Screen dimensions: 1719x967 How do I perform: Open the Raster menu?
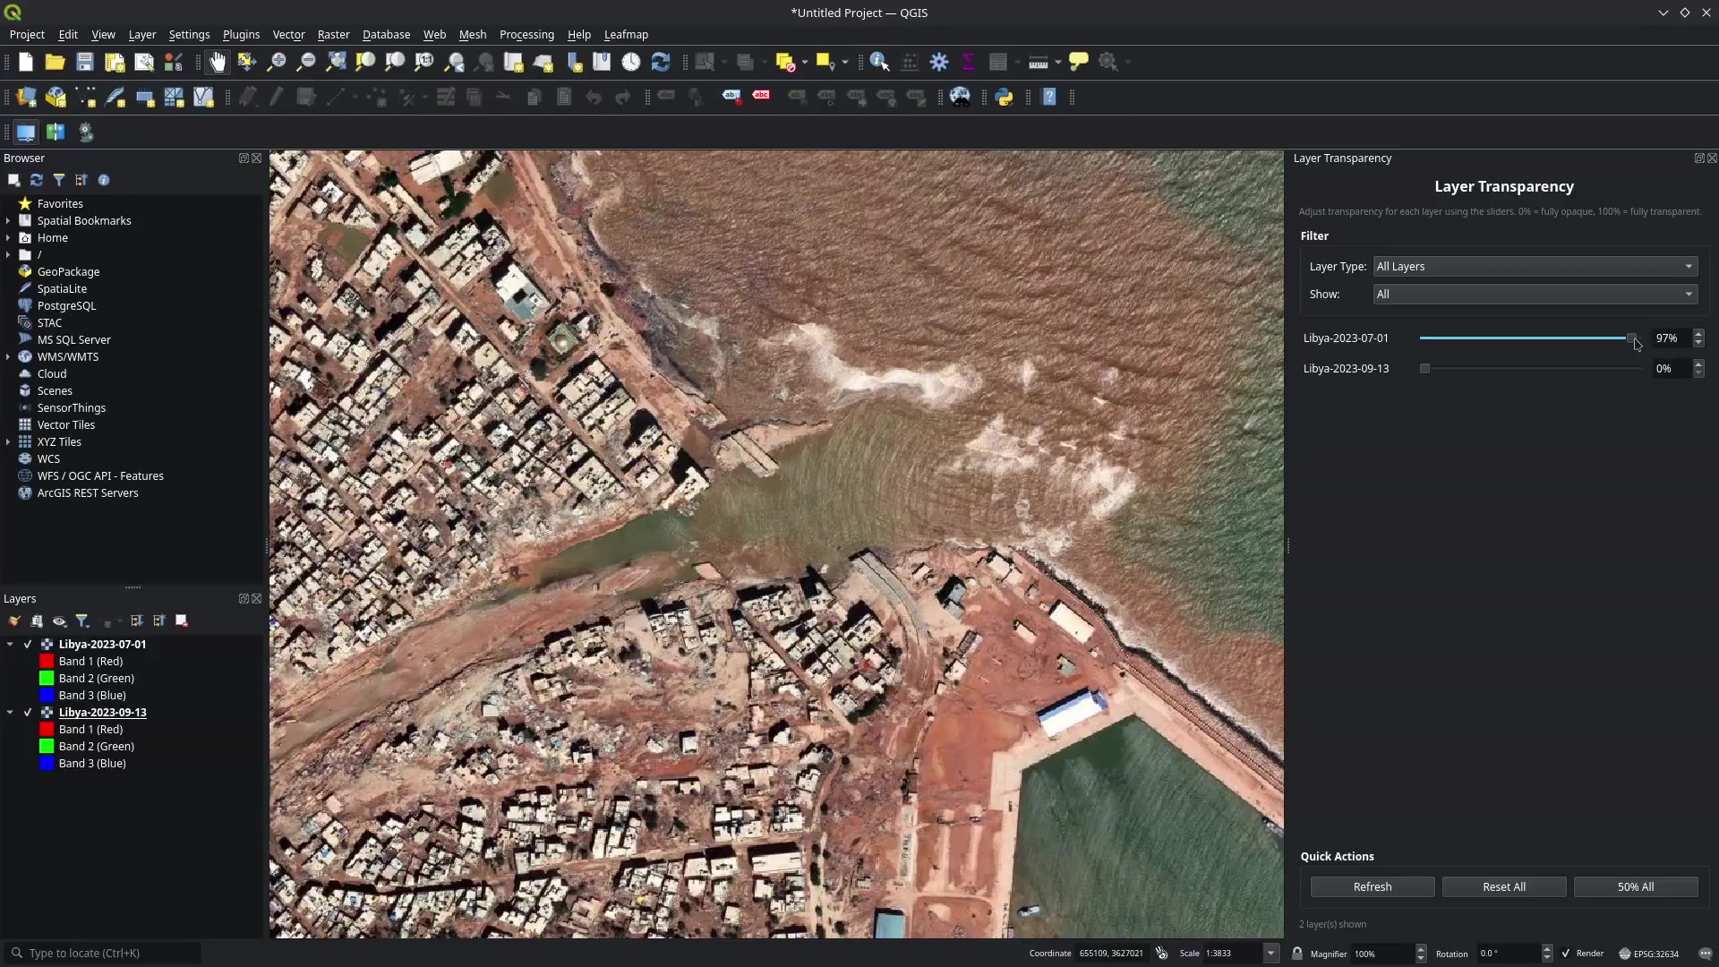(x=333, y=34)
